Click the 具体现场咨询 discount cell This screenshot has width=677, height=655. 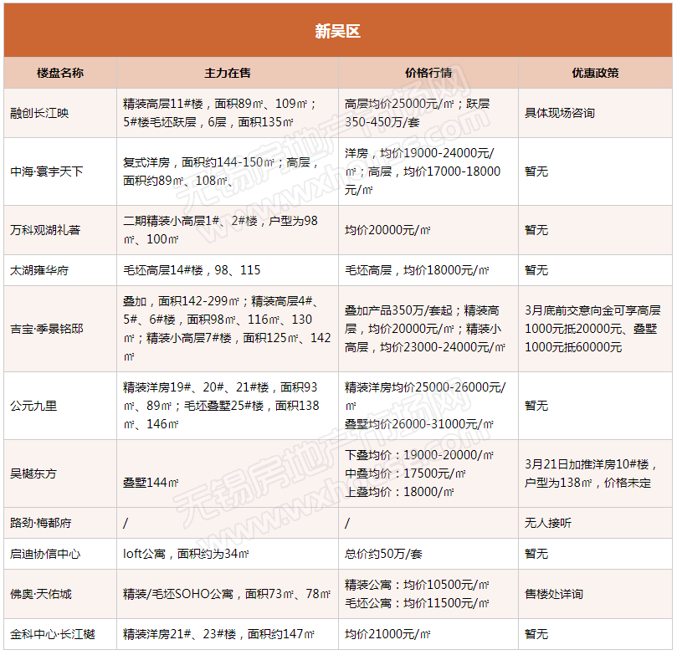coord(559,113)
